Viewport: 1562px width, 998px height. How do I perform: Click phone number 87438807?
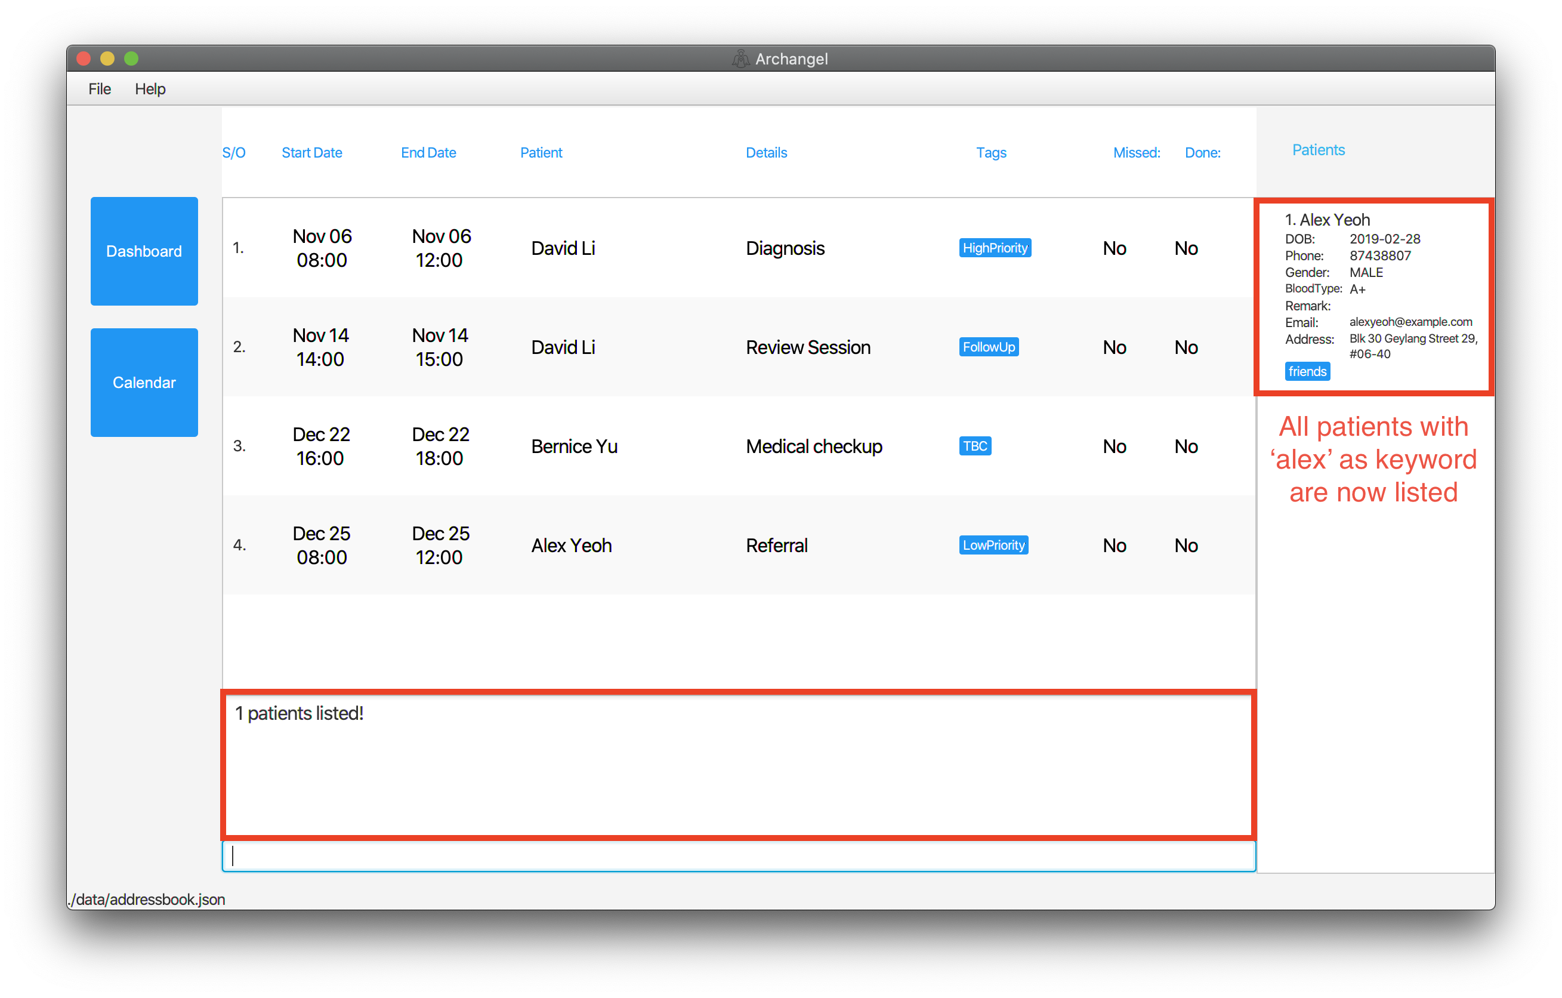click(x=1379, y=255)
